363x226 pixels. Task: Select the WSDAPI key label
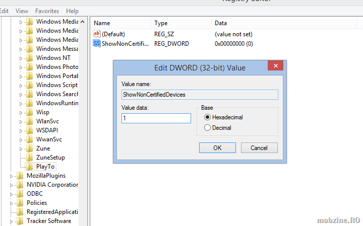pos(47,130)
